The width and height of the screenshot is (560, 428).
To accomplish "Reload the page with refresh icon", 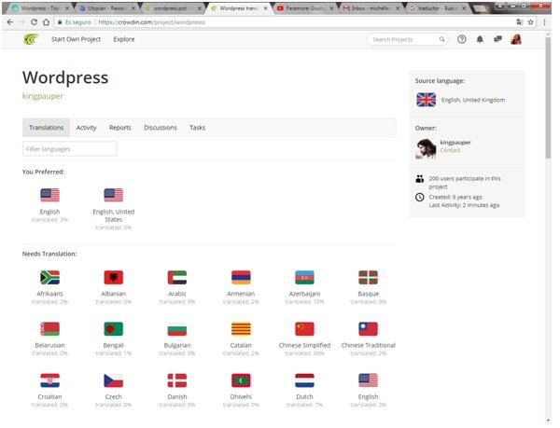I will click(34, 22).
